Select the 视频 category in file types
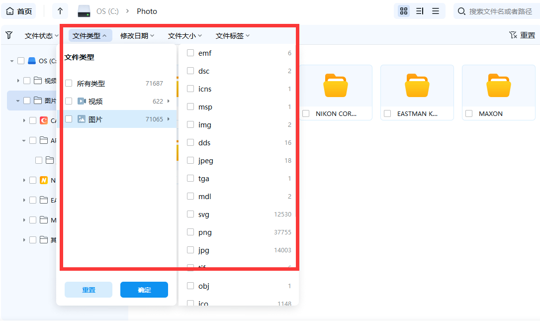540x326 pixels. [95, 102]
